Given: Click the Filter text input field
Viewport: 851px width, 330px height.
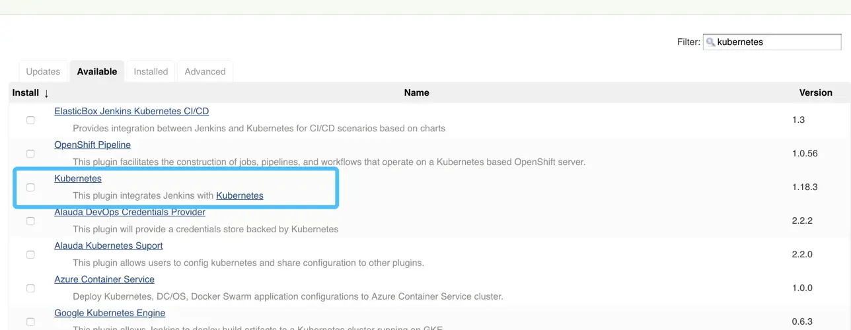Looking at the screenshot, I should (776, 42).
